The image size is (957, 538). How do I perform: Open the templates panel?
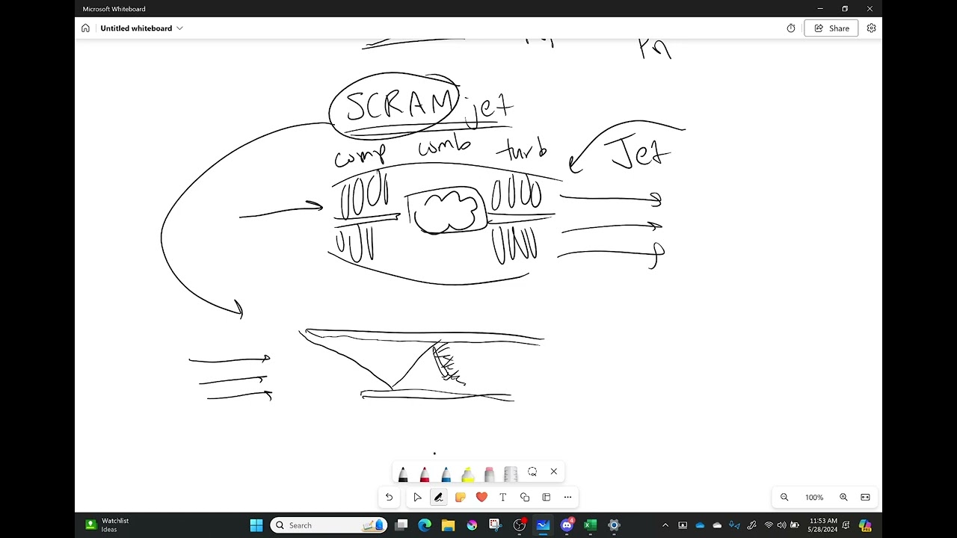[547, 497]
